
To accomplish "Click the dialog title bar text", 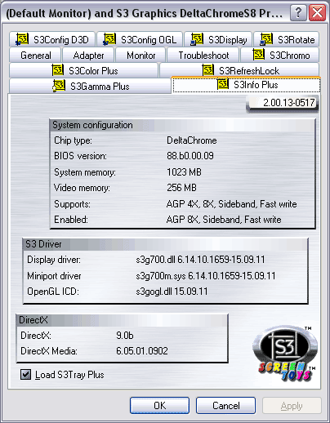I will point(144,13).
